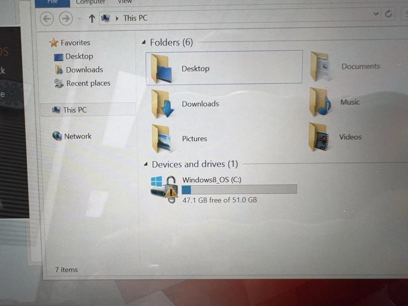Open the address bar dropdown arrow
The image size is (408, 306).
(x=375, y=14)
